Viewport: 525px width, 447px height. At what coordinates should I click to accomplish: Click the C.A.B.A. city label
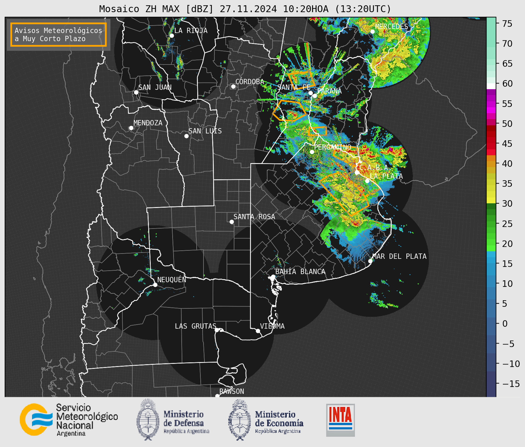[x=374, y=168]
